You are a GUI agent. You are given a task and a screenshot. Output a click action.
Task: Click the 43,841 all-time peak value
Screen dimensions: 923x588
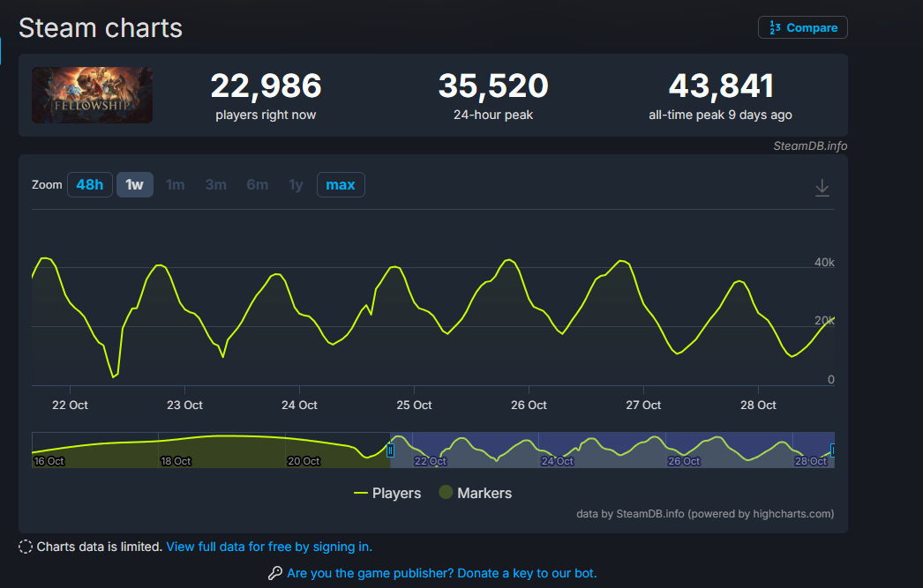(x=721, y=86)
